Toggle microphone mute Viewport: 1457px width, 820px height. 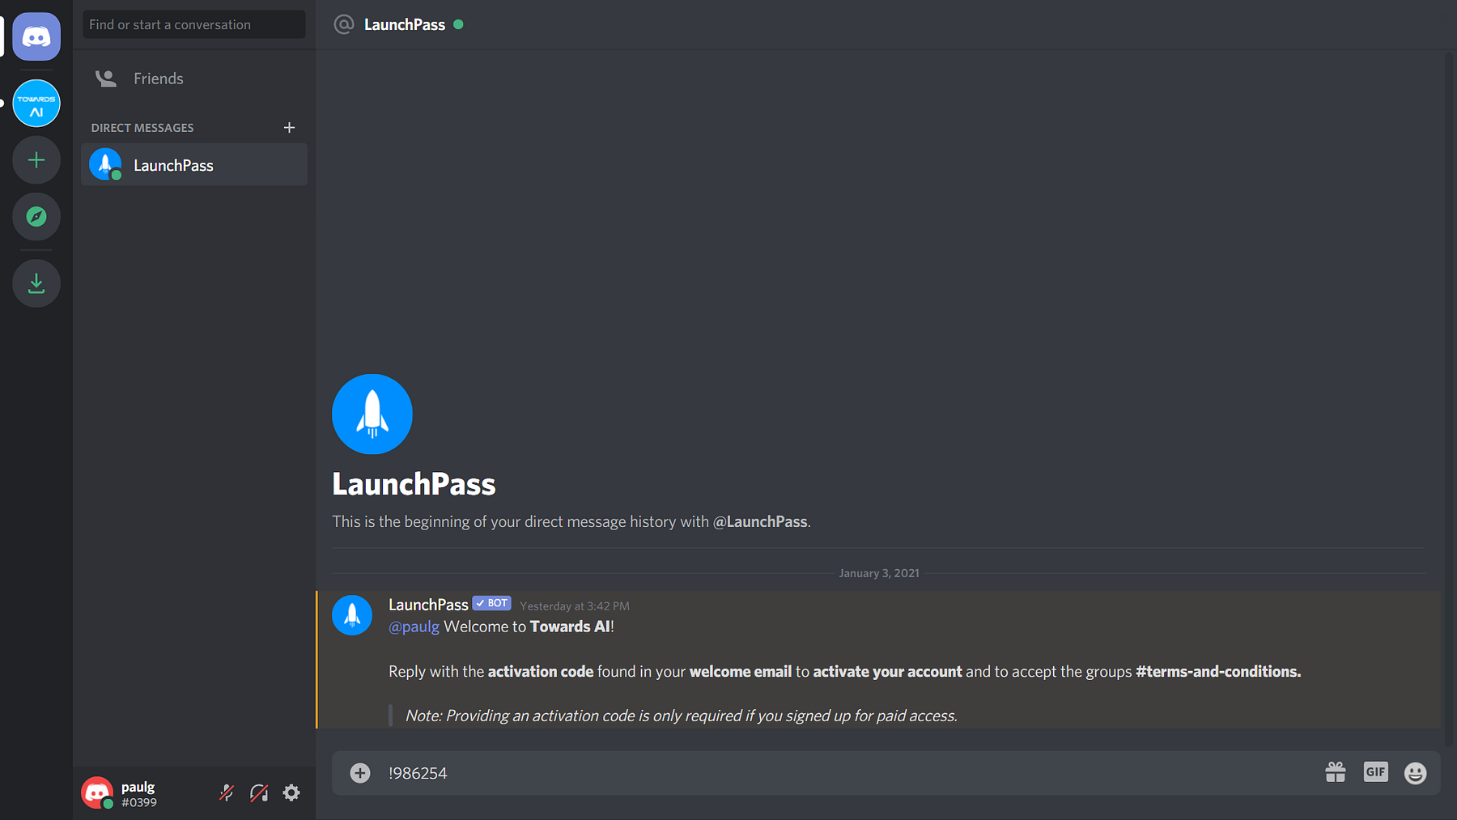click(x=227, y=792)
